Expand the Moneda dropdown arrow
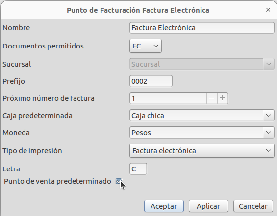 coord(269,133)
